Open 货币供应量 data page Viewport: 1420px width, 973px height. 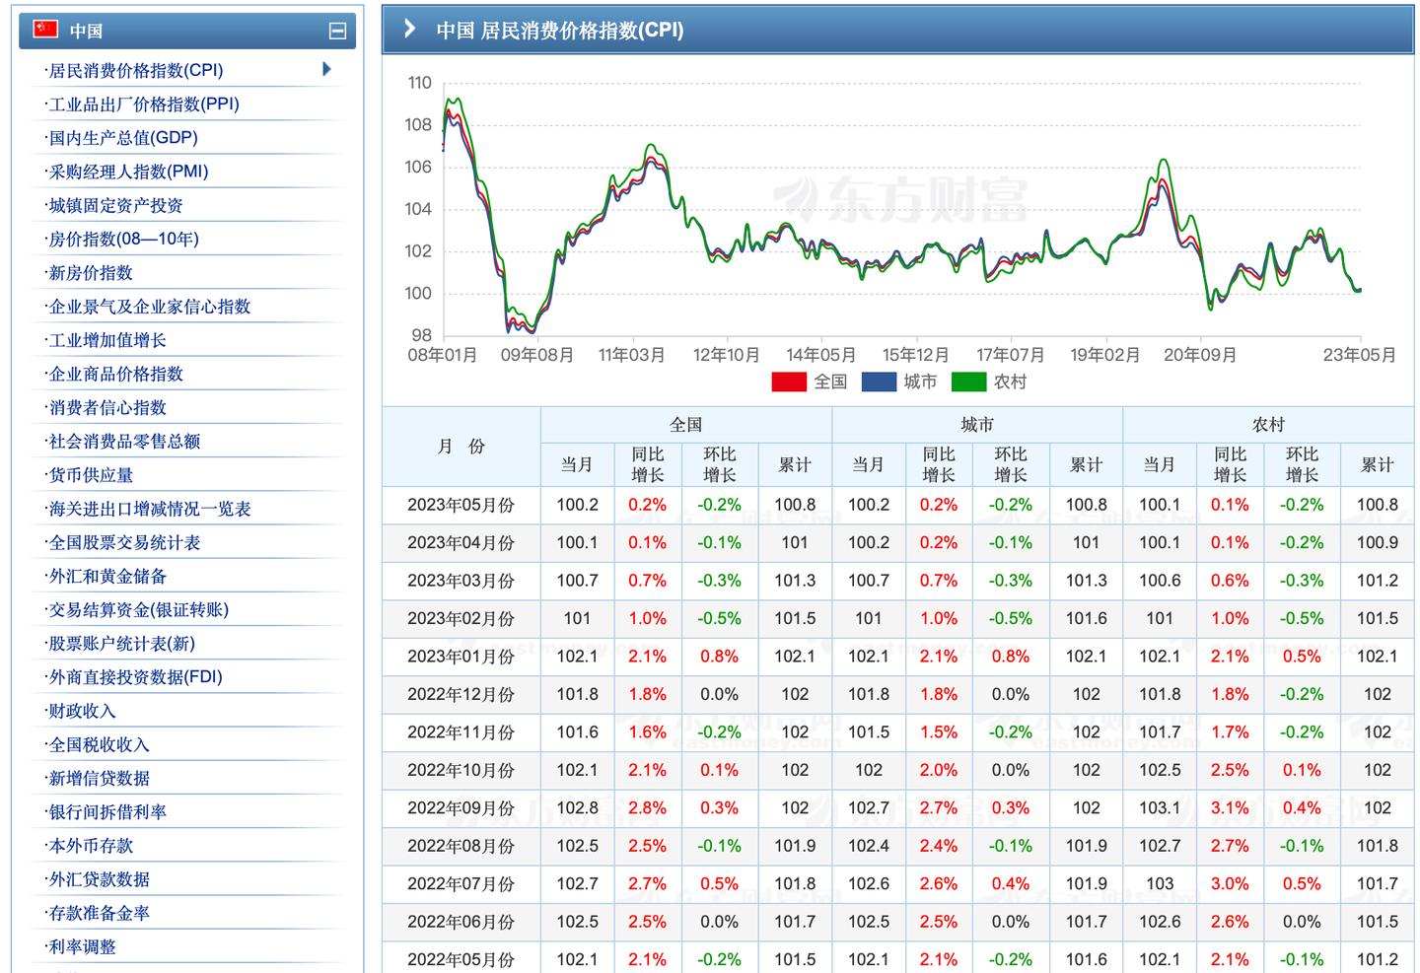pyautogui.click(x=91, y=475)
